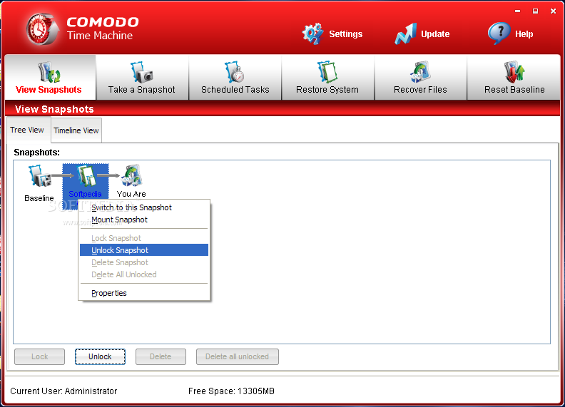Click the View Snapshots toolbar icon
565x407 pixels.
click(x=49, y=72)
